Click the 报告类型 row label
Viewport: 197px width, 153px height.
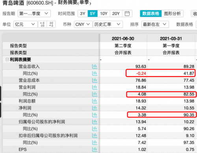click(x=18, y=46)
